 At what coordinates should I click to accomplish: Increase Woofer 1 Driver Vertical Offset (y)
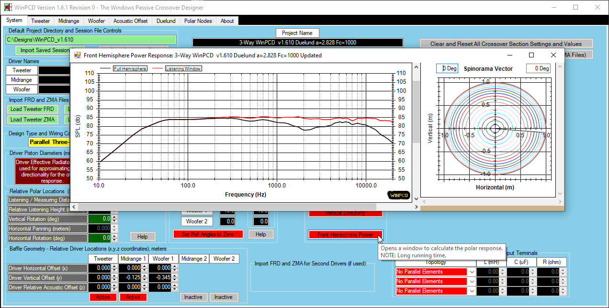point(175,276)
